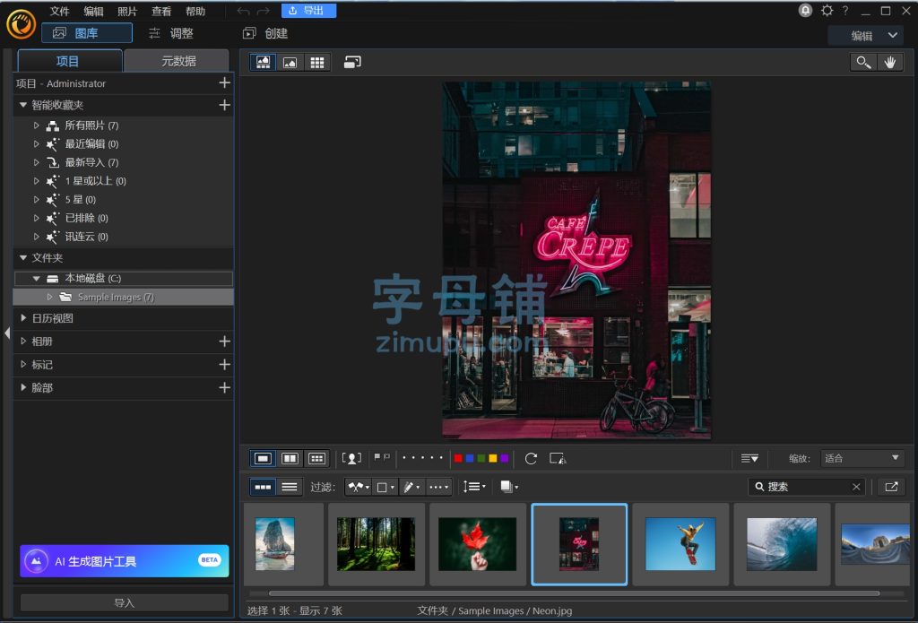Apply the red color label

click(458, 458)
